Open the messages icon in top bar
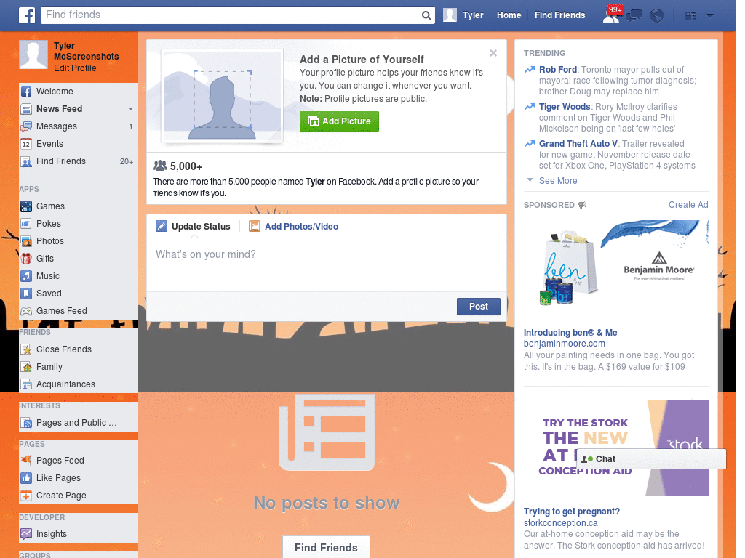This screenshot has height=558, width=745. pyautogui.click(x=634, y=16)
